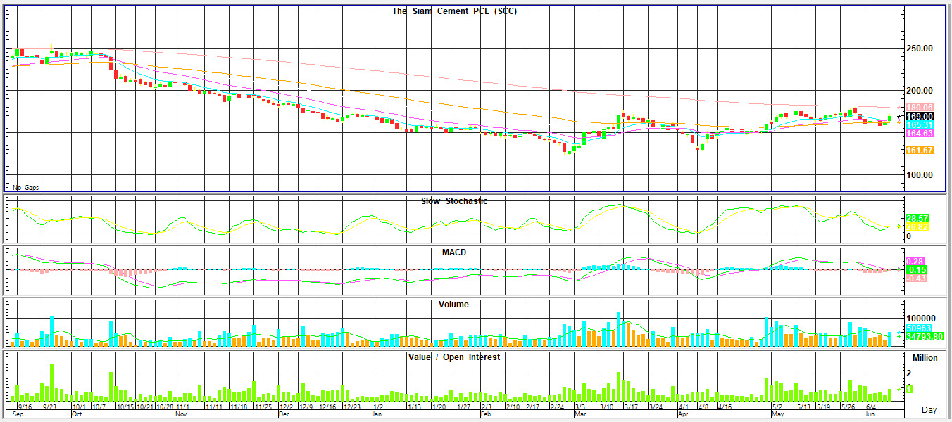Click the Sep month marker on time axis
Image resolution: width=952 pixels, height=422 pixels.
click(x=18, y=415)
